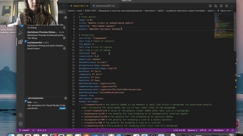Select the markdownlint extension entry
Image resolution: width=243 pixels, height=136 pixels.
pyautogui.click(x=46, y=45)
